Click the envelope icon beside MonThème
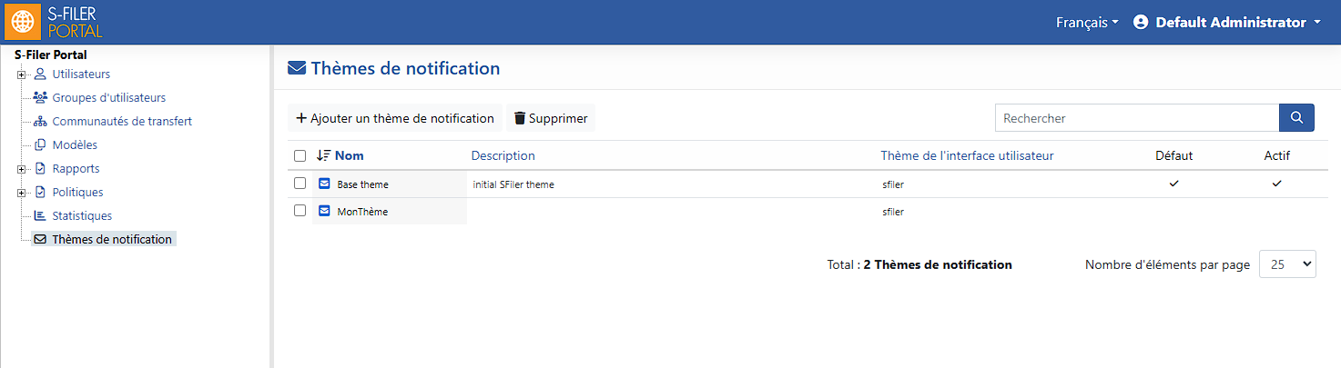Viewport: 1341px width, 368px height. (x=325, y=211)
